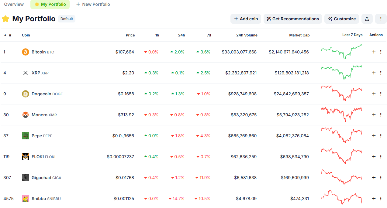The width and height of the screenshot is (387, 208).
Task: Sort table by 24h Volume column
Action: coord(247,35)
